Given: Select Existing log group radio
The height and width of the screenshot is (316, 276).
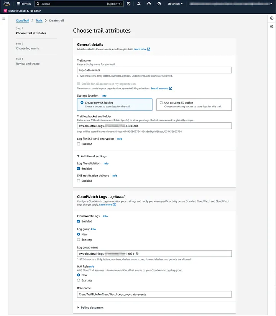Looking at the screenshot, I should point(79,239).
